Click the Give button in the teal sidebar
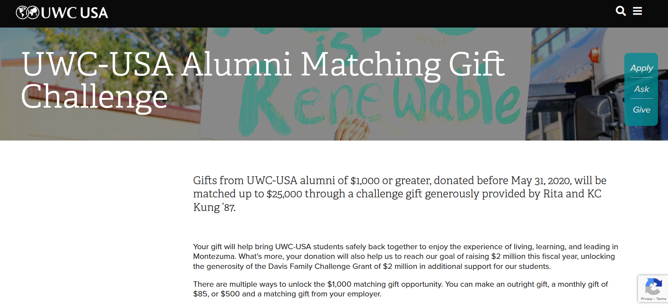 pos(641,110)
